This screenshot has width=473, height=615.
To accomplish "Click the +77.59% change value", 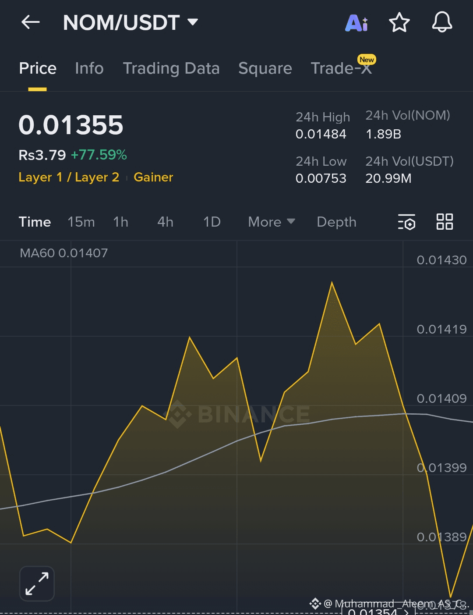I will point(99,155).
